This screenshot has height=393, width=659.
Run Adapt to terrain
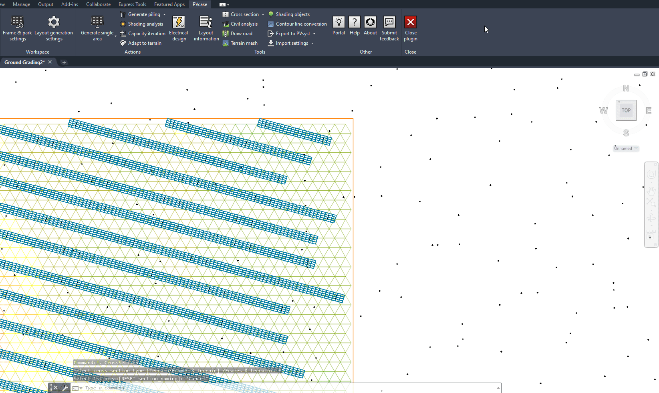point(141,43)
